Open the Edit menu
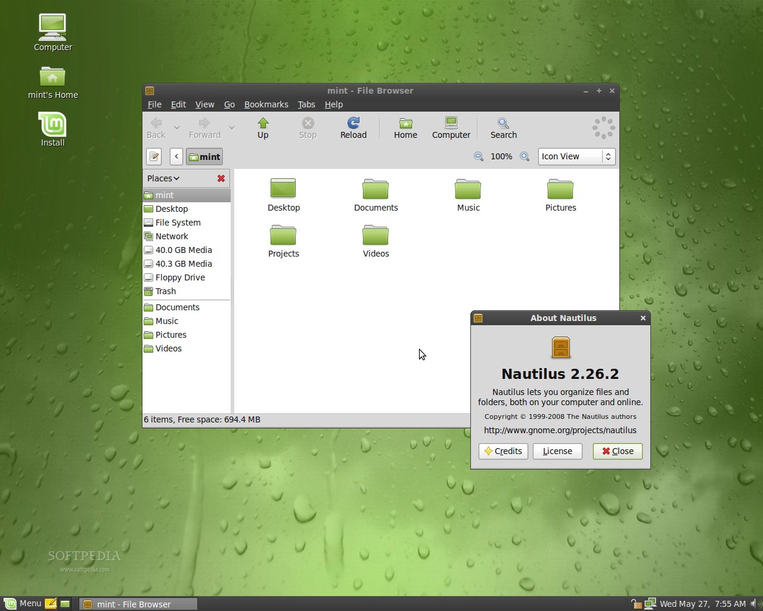763x611 pixels. point(178,104)
